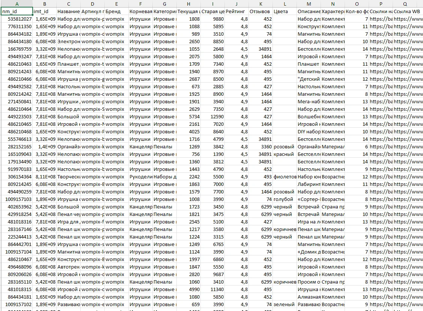The image size is (423, 311).
Task: Select color cell 'фиолетов'
Action: click(285, 177)
